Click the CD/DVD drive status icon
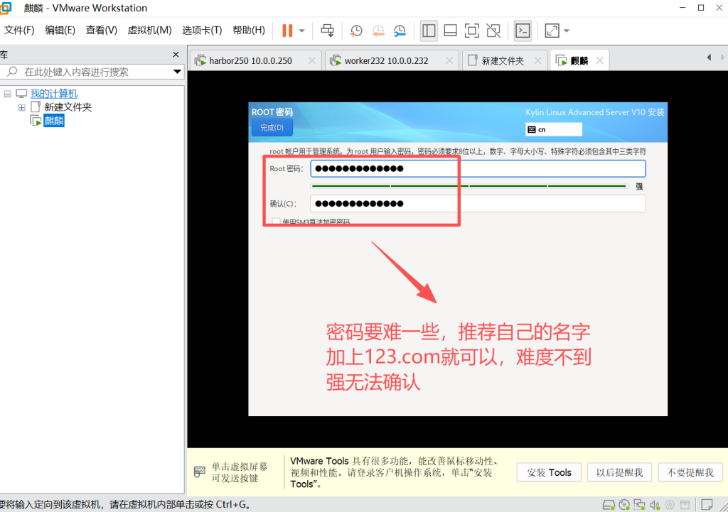The image size is (728, 512). click(625, 505)
